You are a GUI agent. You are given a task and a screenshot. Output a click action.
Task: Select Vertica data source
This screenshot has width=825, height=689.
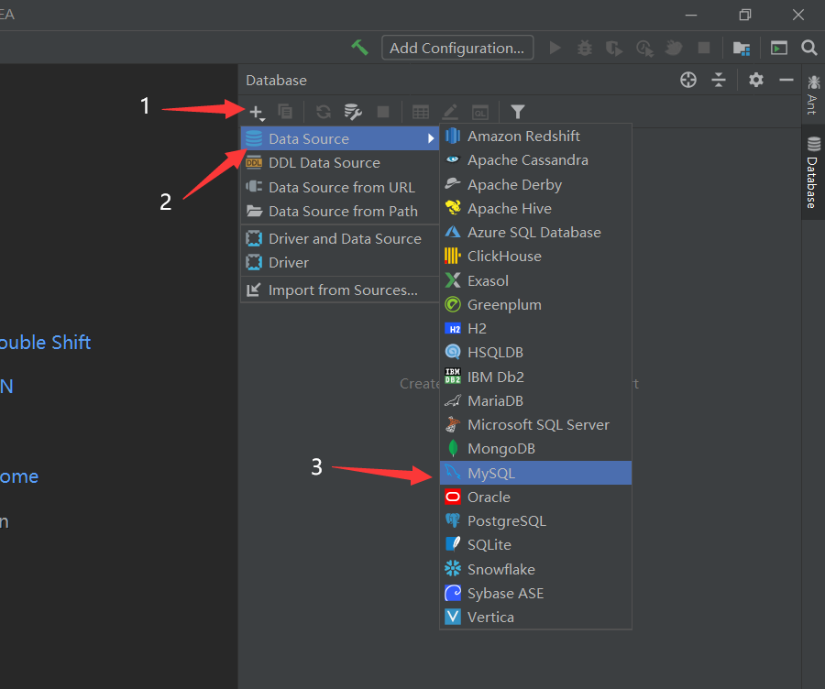[x=535, y=617]
